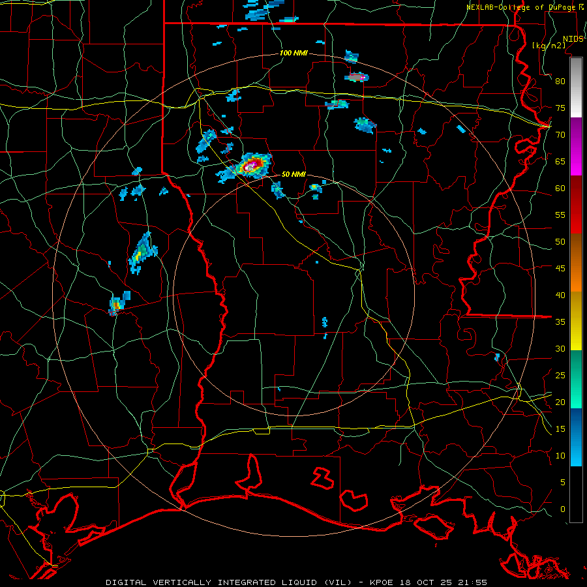This screenshot has width=587, height=587.
Task: Pick the yellow segment of the color bar
Action: pyautogui.click(x=576, y=321)
